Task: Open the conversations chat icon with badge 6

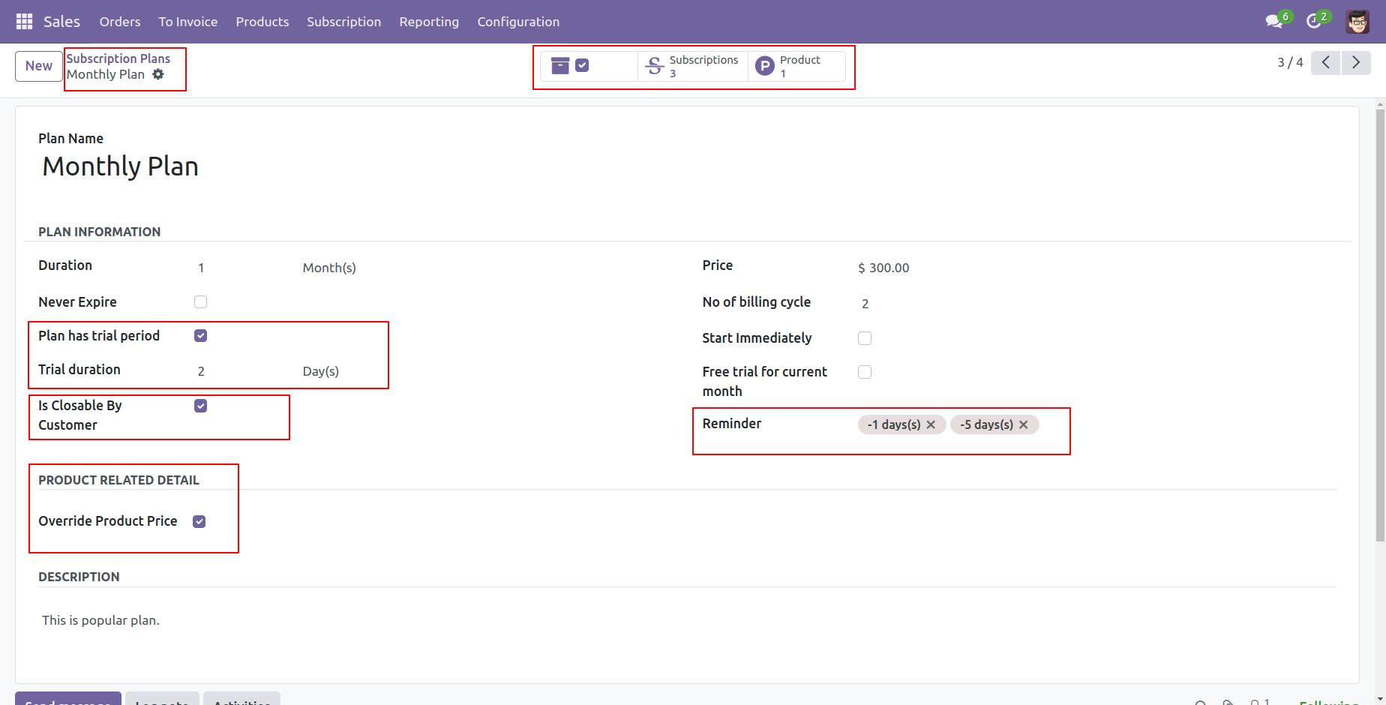Action: point(1274,21)
